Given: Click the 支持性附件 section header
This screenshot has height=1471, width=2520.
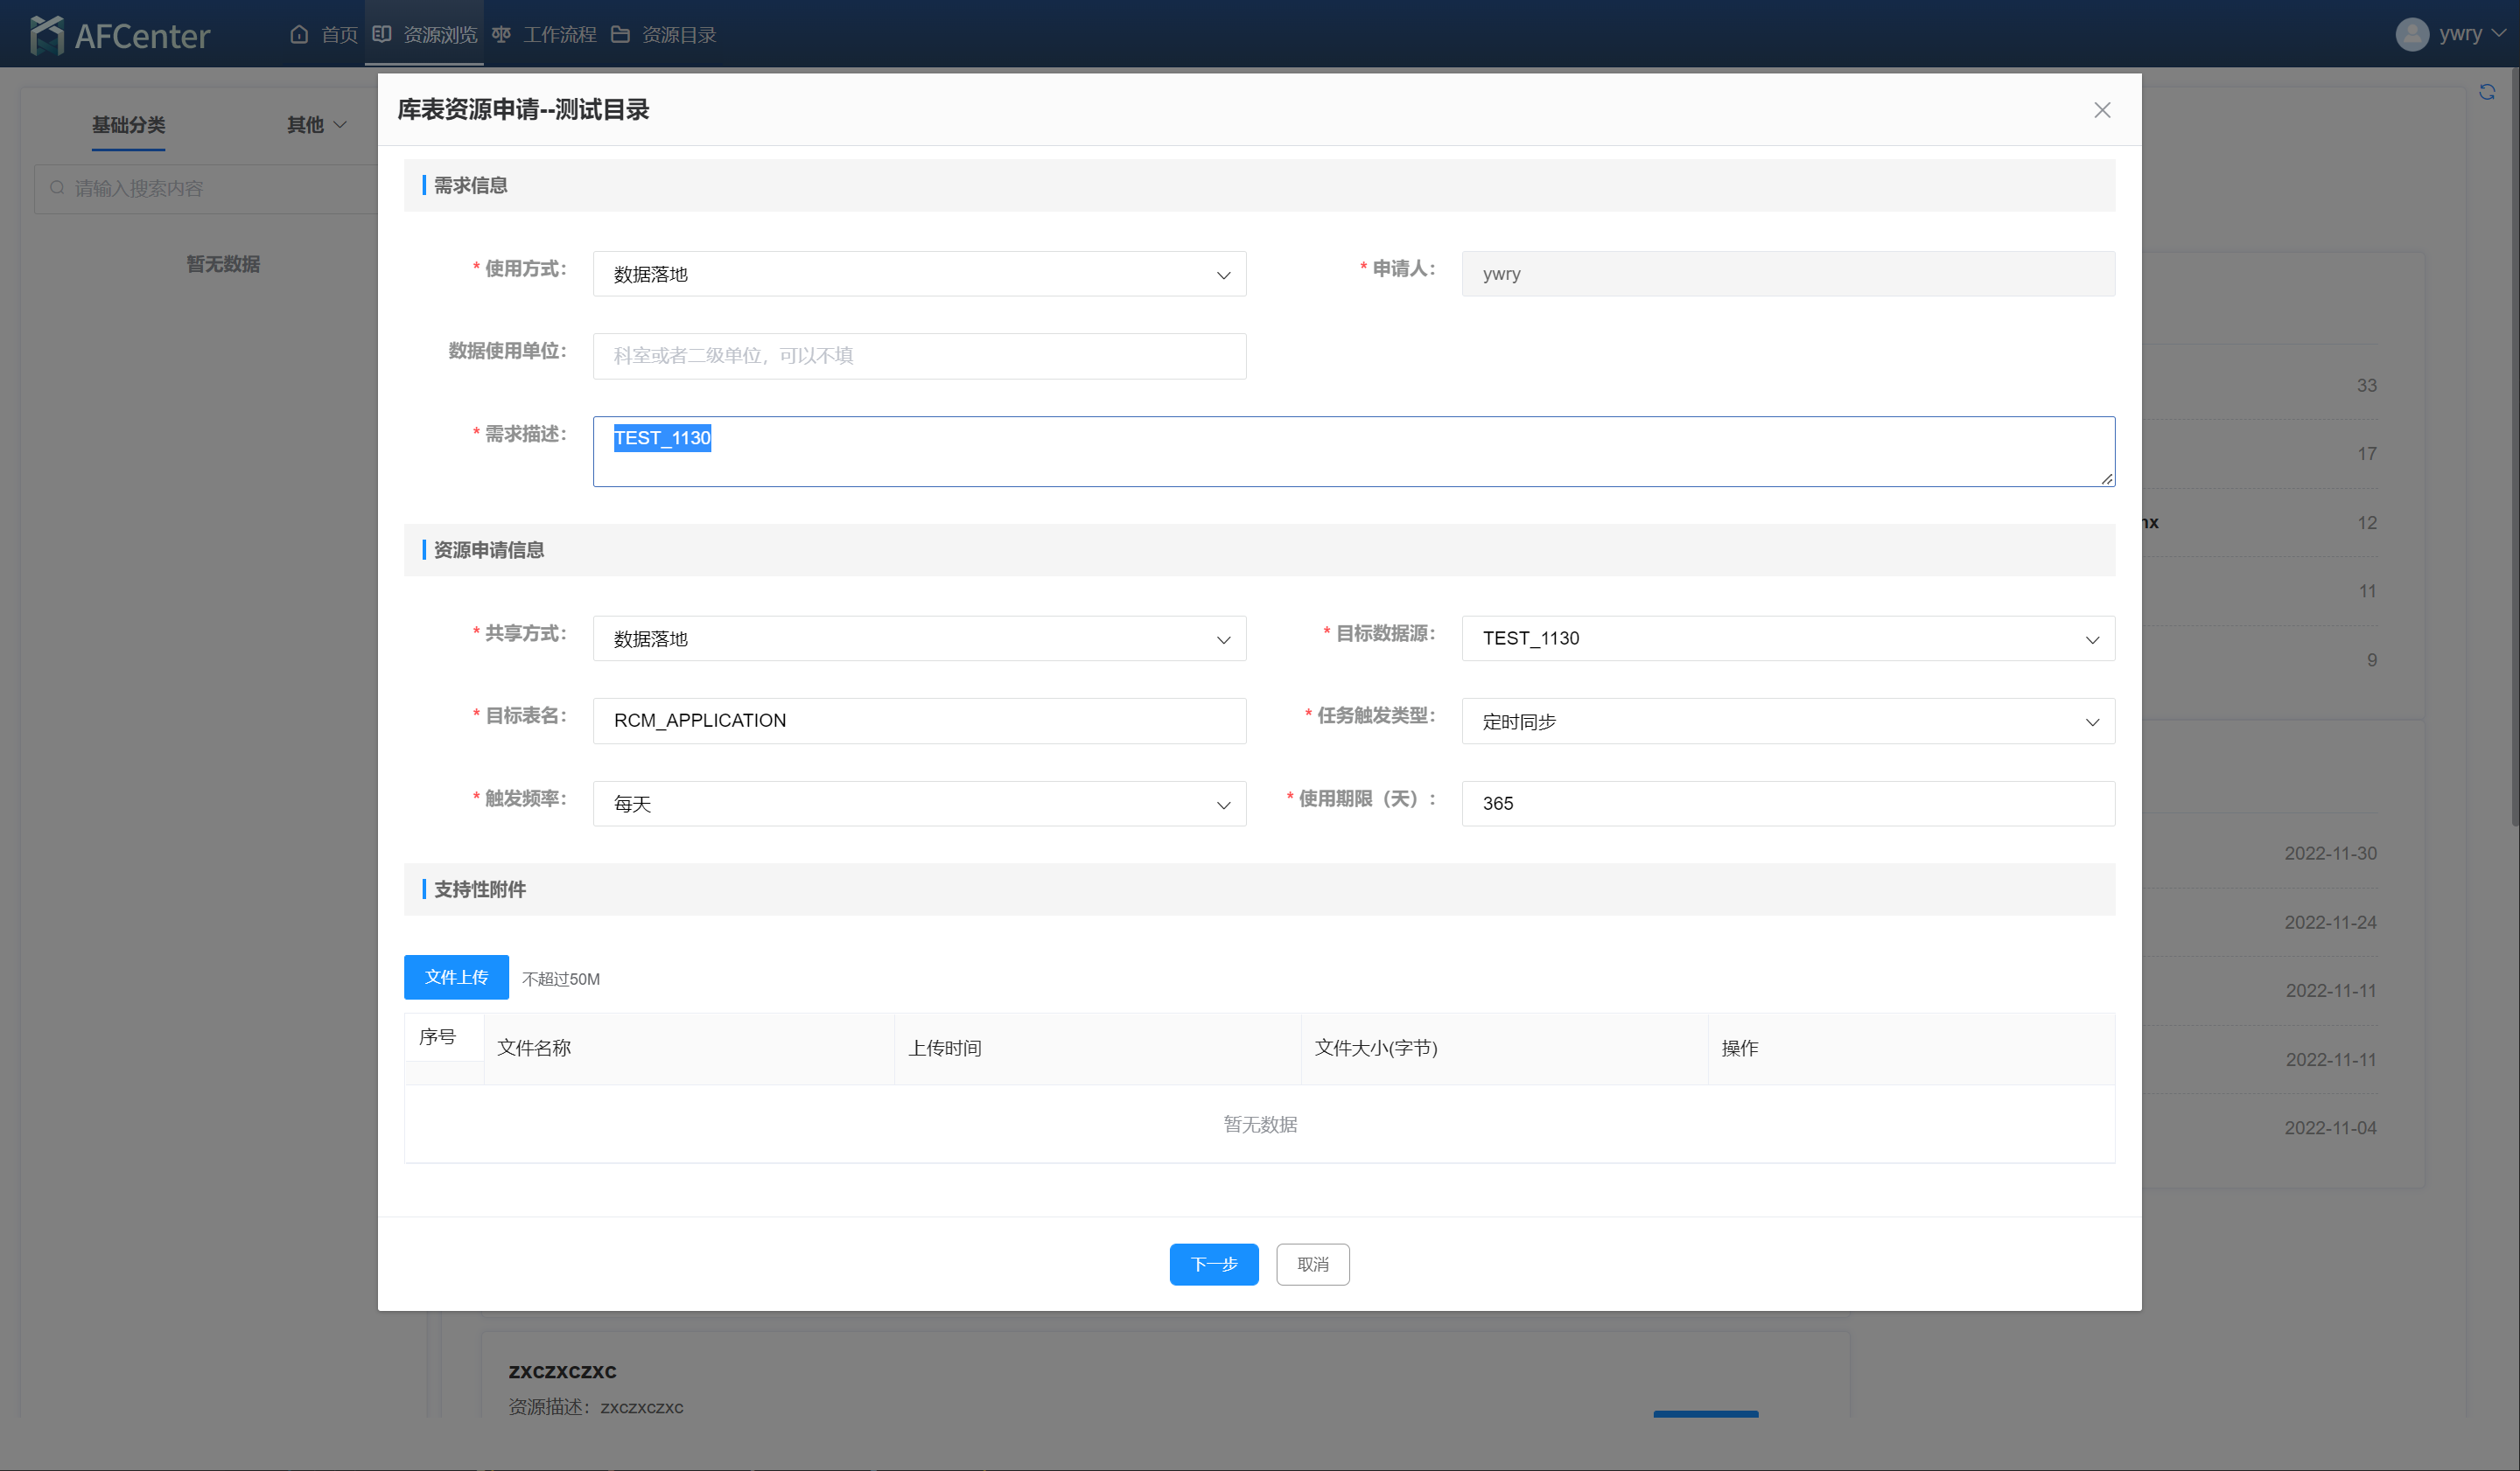Looking at the screenshot, I should 1259,889.
